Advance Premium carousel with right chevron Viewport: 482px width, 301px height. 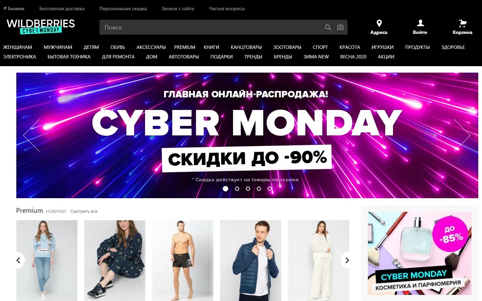tap(347, 260)
